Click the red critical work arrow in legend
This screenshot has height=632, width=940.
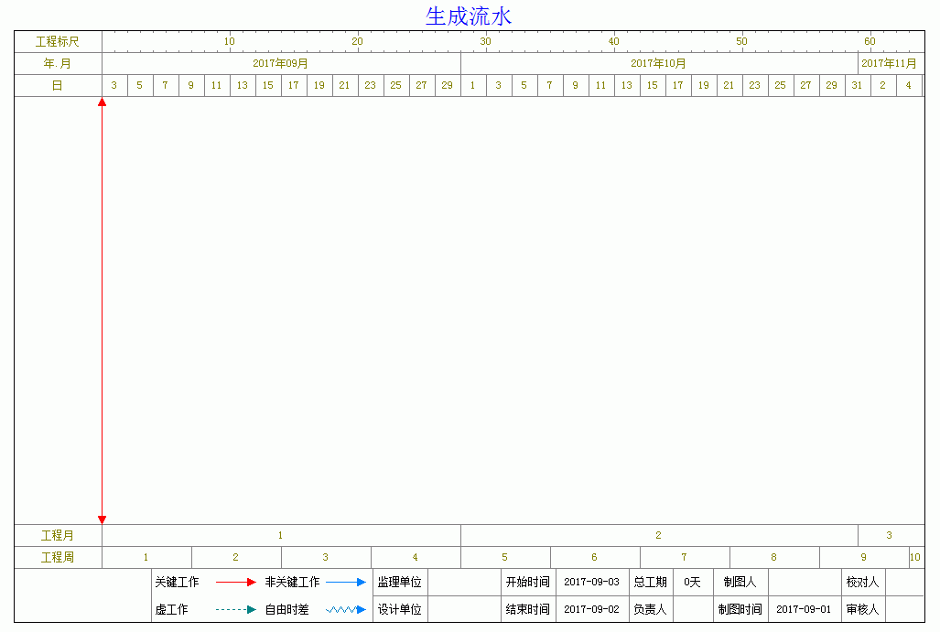coord(235,582)
